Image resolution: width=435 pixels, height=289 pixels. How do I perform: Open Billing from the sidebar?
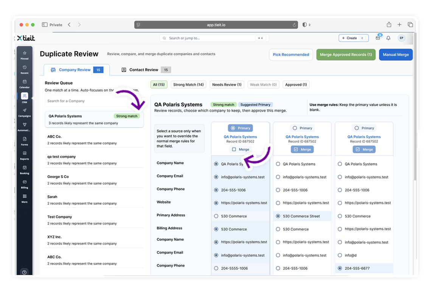[x=25, y=184]
